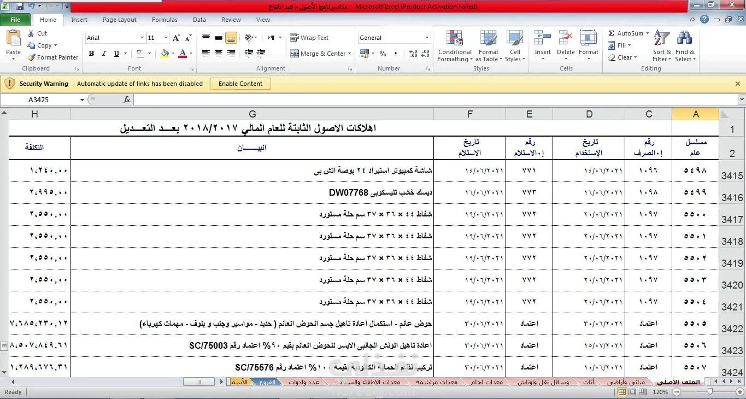Click the Fill Color paint bucket

point(165,54)
